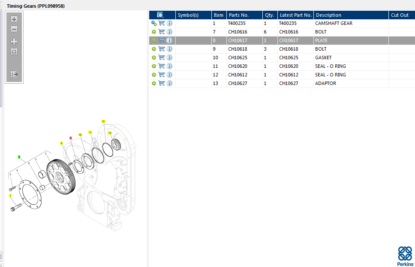Click the four-squares grid view icon
This screenshot has height=267, width=415.
[14, 42]
